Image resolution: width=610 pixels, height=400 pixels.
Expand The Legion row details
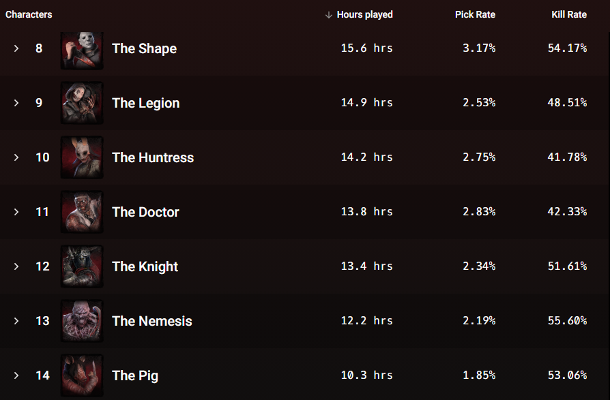[x=16, y=103]
